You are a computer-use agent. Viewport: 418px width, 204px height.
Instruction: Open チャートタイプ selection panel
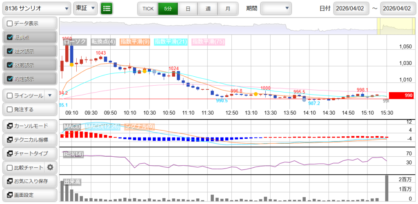29,153
